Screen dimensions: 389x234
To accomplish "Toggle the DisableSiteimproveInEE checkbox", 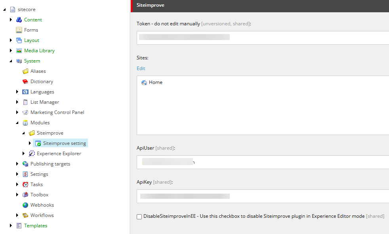I will (139, 217).
